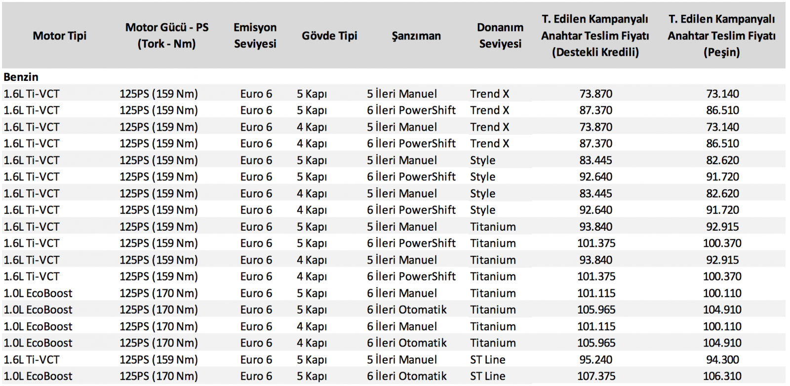Select the Donanım Seviyesi header
790x386 pixels.
(500, 35)
